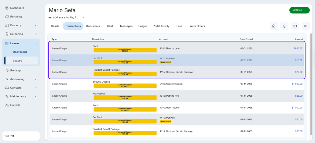The image size is (315, 143).
Task: Click the envelope email icon
Action: [295, 26]
